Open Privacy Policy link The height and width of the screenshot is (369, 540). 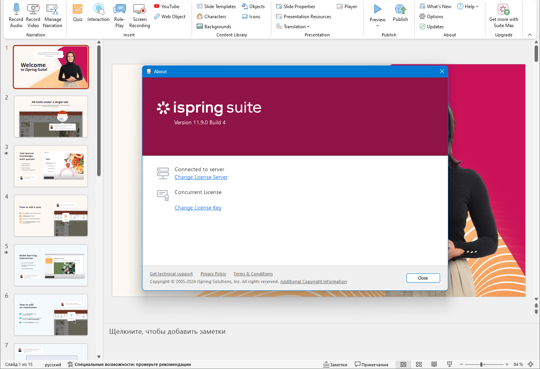coord(213,274)
